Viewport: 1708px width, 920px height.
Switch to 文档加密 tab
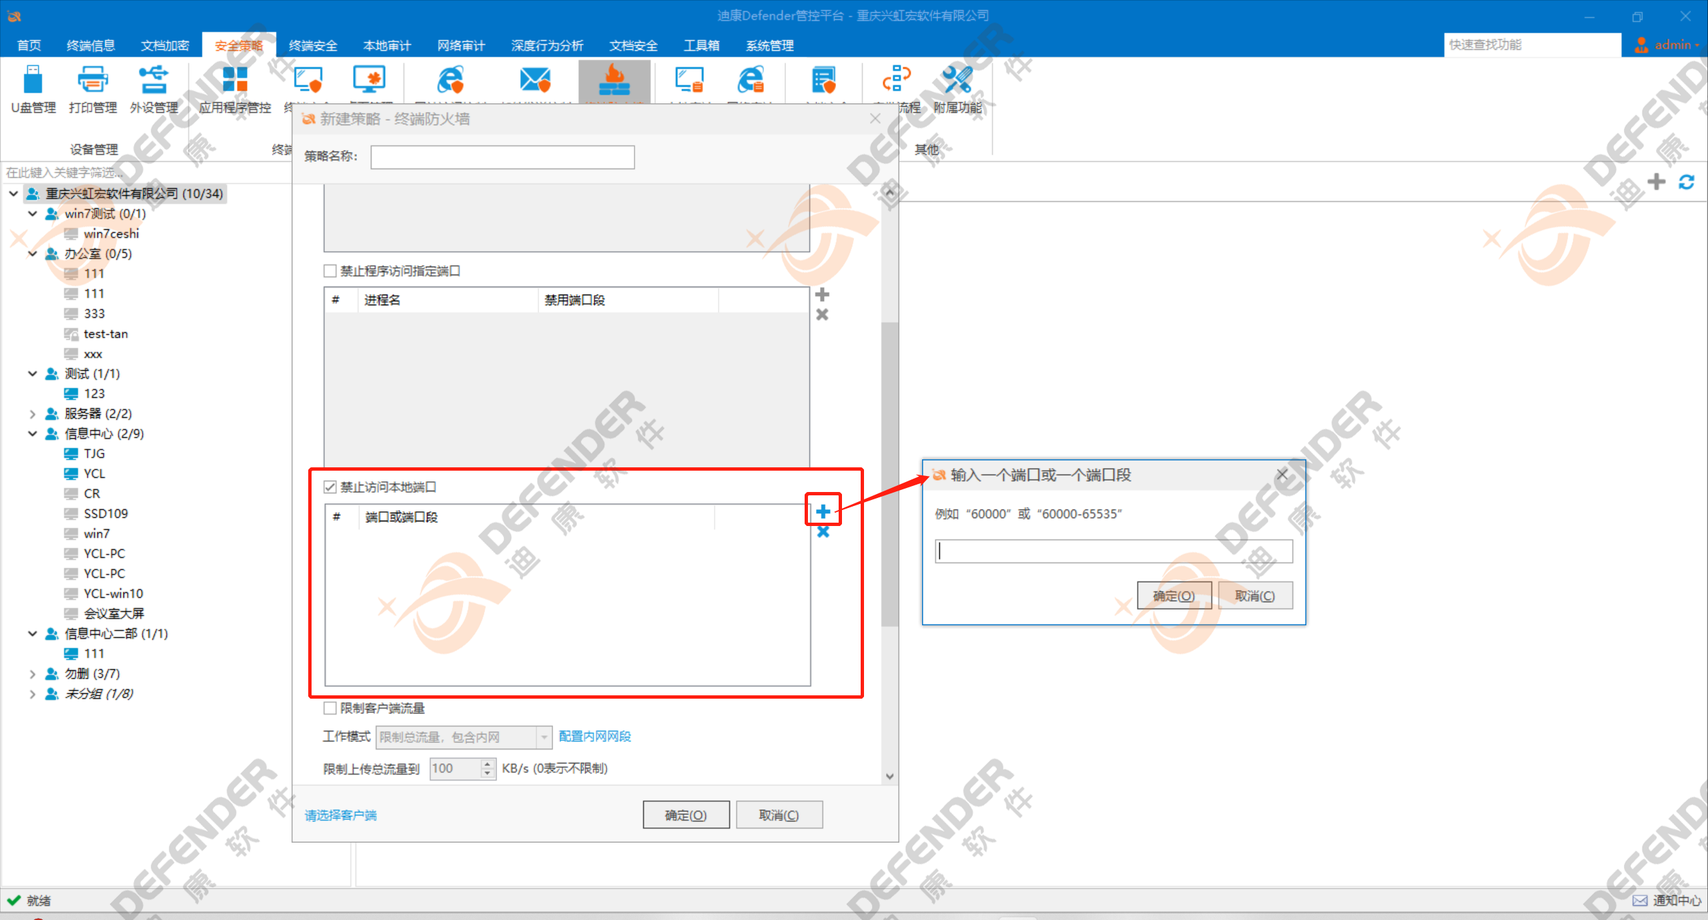click(165, 45)
